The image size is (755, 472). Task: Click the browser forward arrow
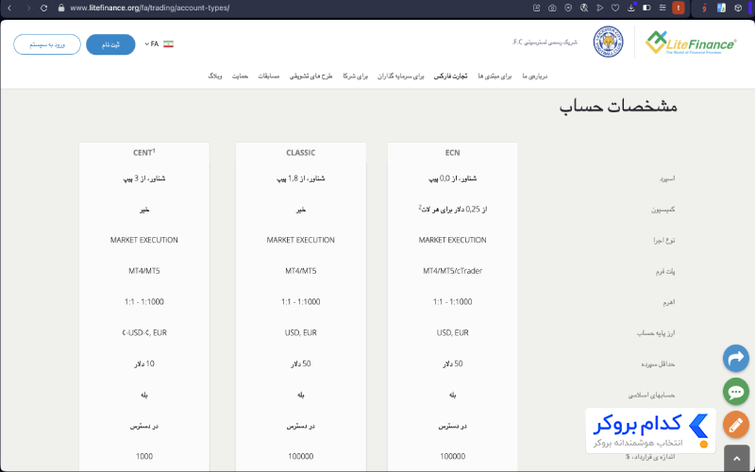(x=28, y=8)
